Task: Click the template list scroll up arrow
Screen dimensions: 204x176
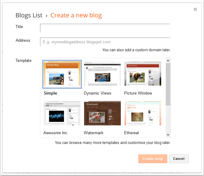Action: click(168, 61)
